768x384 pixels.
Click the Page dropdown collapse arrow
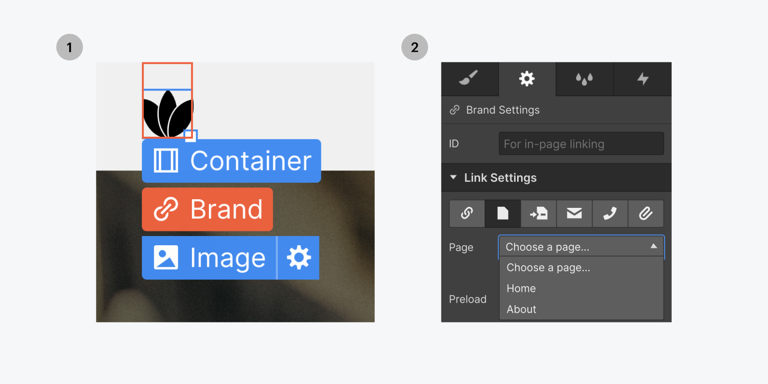[x=653, y=246]
